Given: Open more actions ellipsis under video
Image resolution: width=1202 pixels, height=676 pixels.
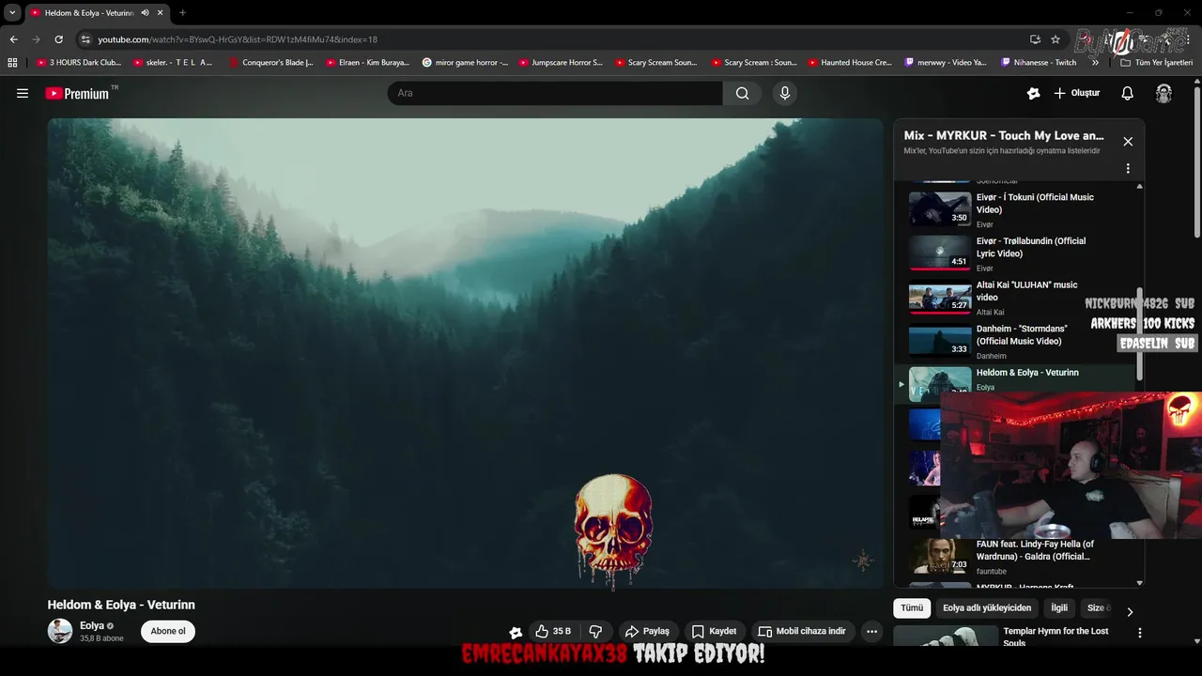Looking at the screenshot, I should pyautogui.click(x=871, y=631).
